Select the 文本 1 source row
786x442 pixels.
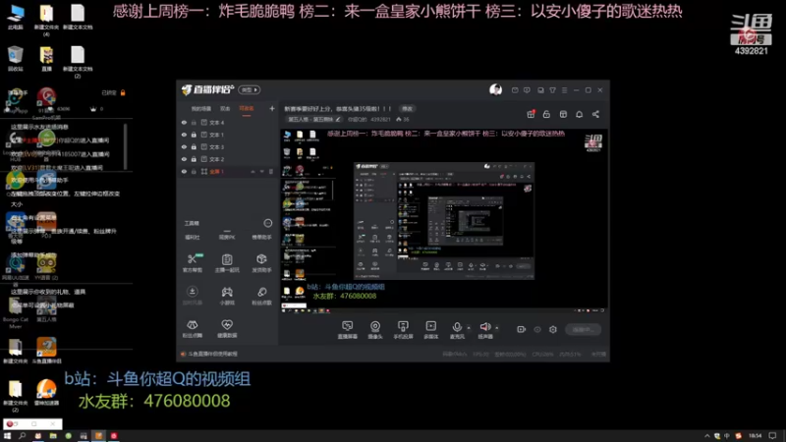coord(228,135)
